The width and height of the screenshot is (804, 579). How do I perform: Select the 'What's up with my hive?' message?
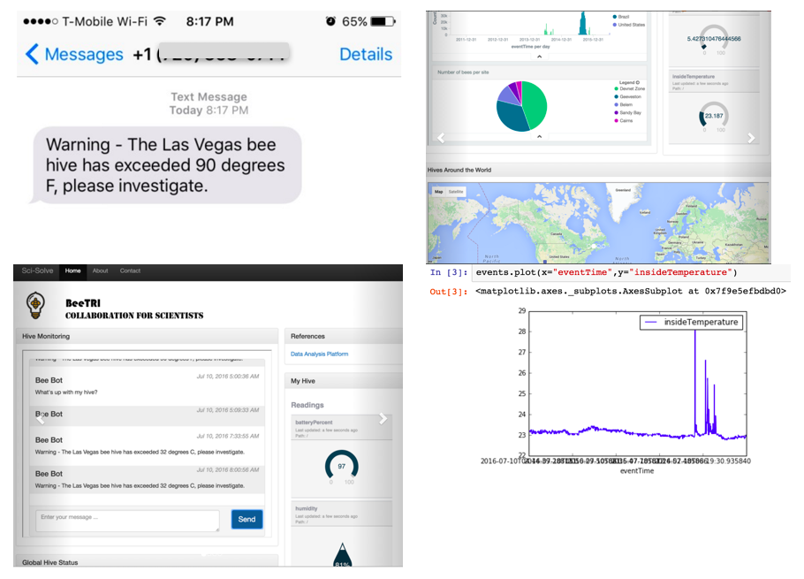(66, 392)
